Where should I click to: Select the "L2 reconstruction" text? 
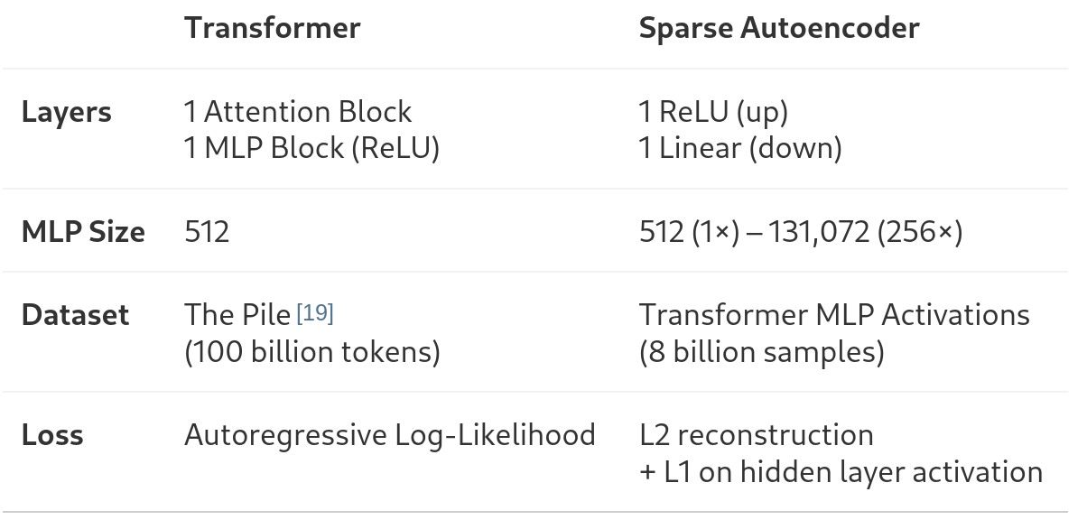pos(756,435)
